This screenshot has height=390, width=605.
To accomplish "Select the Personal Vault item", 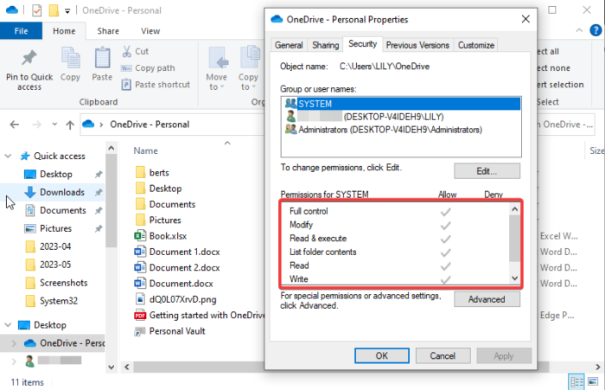I will tap(177, 330).
